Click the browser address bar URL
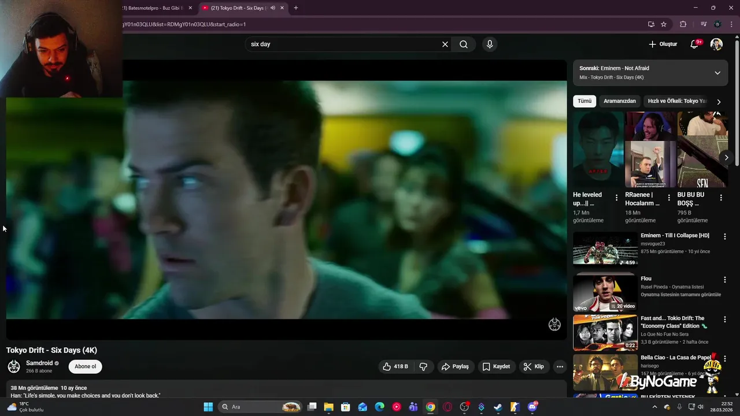Image resolution: width=740 pixels, height=416 pixels. 382,24
